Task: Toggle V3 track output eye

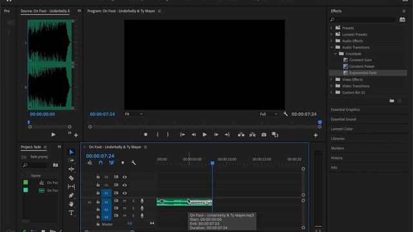Action: (125, 177)
